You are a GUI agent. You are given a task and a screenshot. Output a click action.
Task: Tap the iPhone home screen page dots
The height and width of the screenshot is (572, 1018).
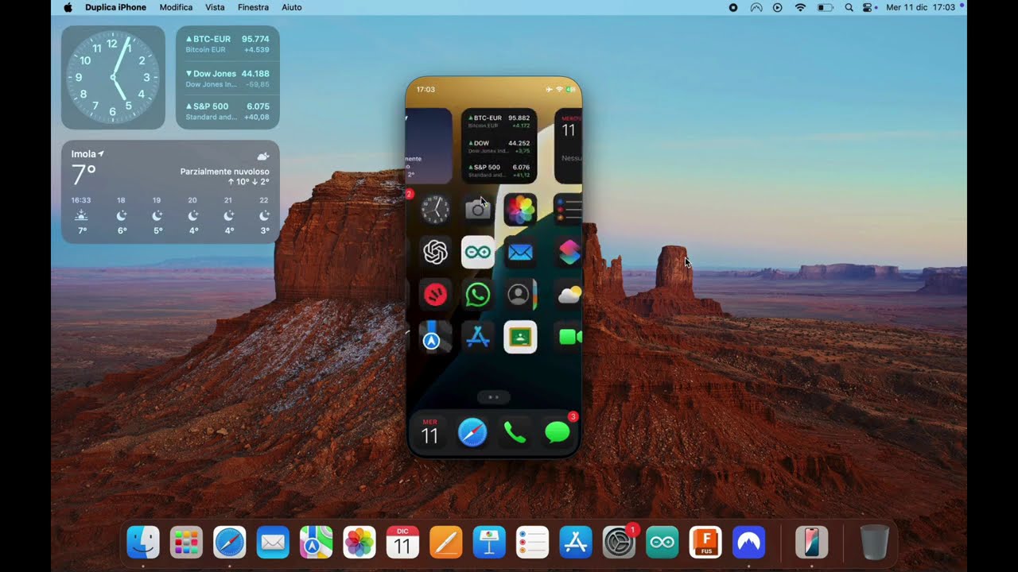click(493, 396)
